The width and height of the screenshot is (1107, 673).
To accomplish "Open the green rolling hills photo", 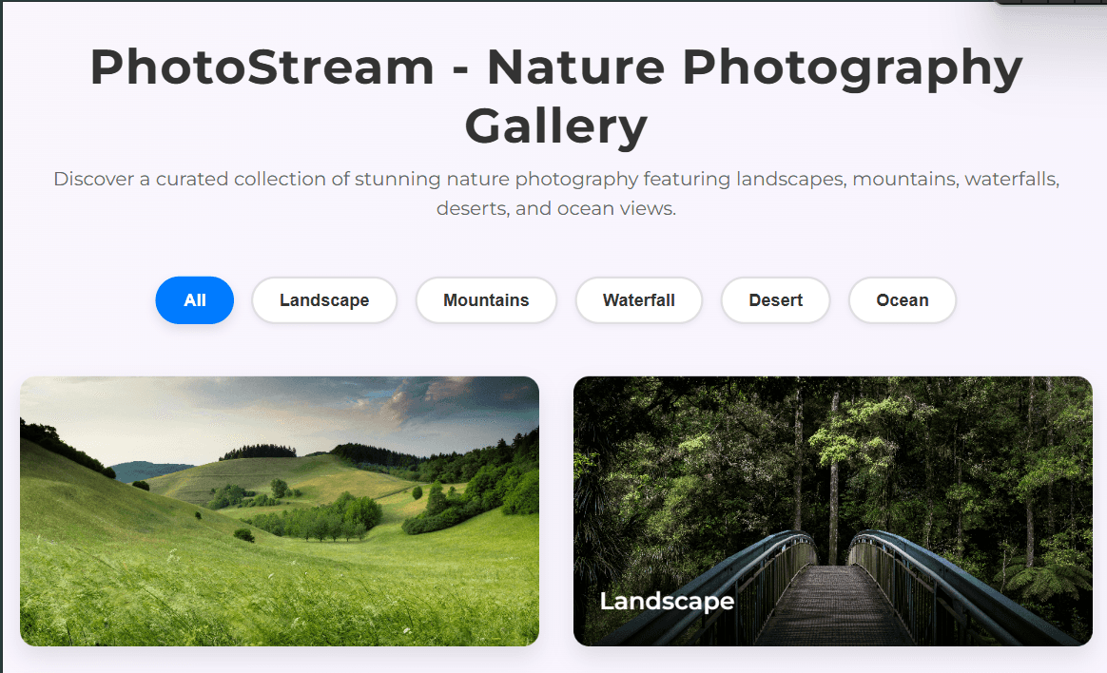I will pos(280,510).
